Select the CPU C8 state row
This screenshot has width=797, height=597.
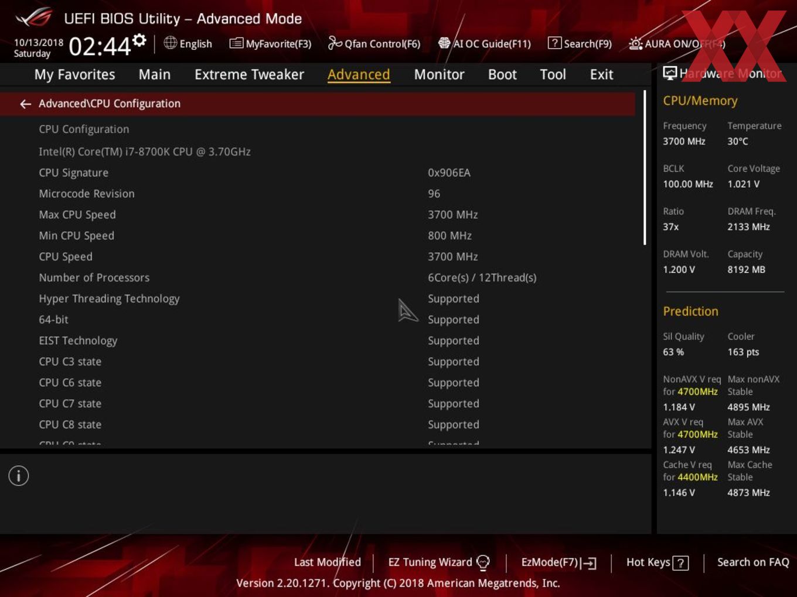[x=317, y=425]
